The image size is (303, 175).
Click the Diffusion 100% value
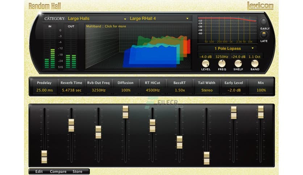126,90
